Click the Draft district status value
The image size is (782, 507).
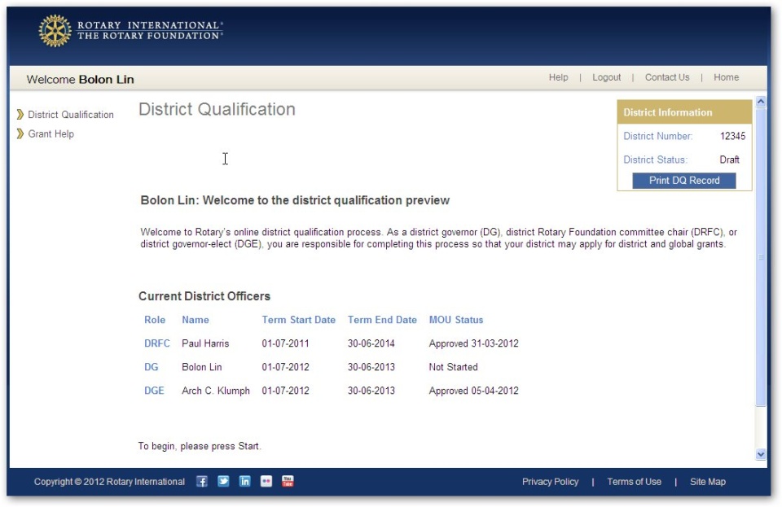(729, 160)
